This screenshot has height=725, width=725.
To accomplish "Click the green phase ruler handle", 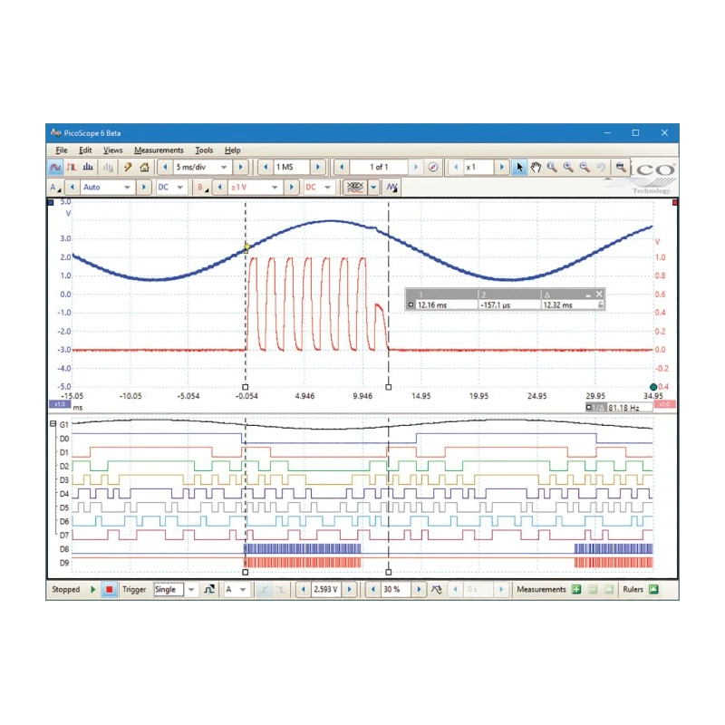I will (x=653, y=387).
